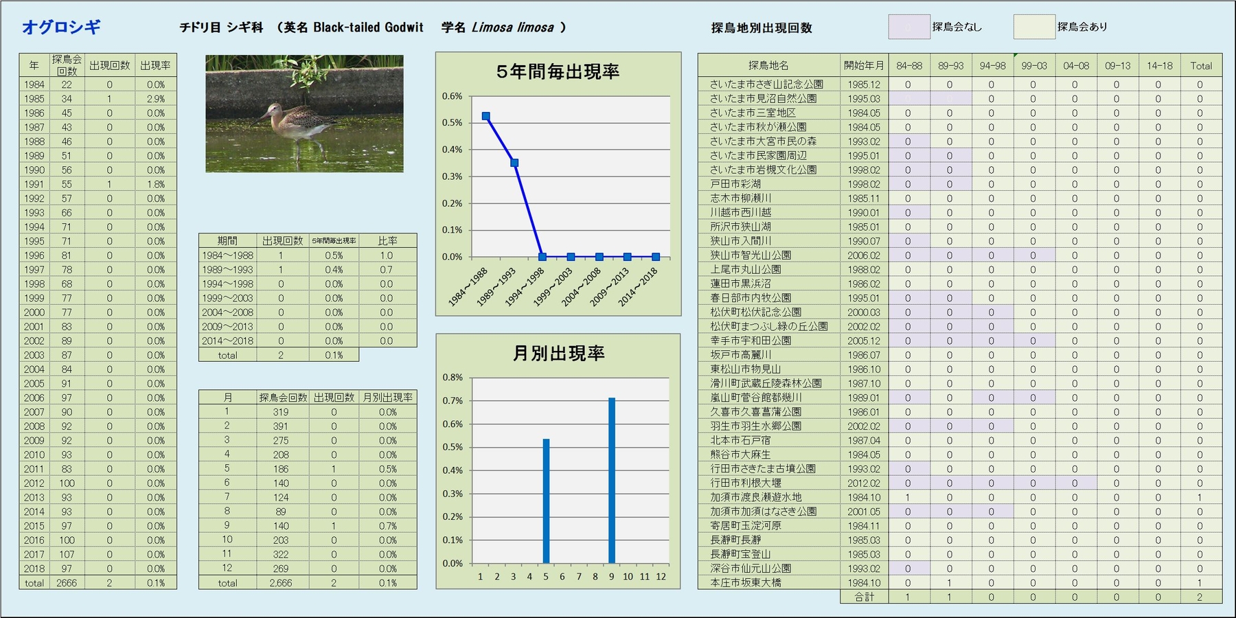Screen dimensions: 1236x618
Task: Click the オグロシギ title text
Action: [x=61, y=27]
